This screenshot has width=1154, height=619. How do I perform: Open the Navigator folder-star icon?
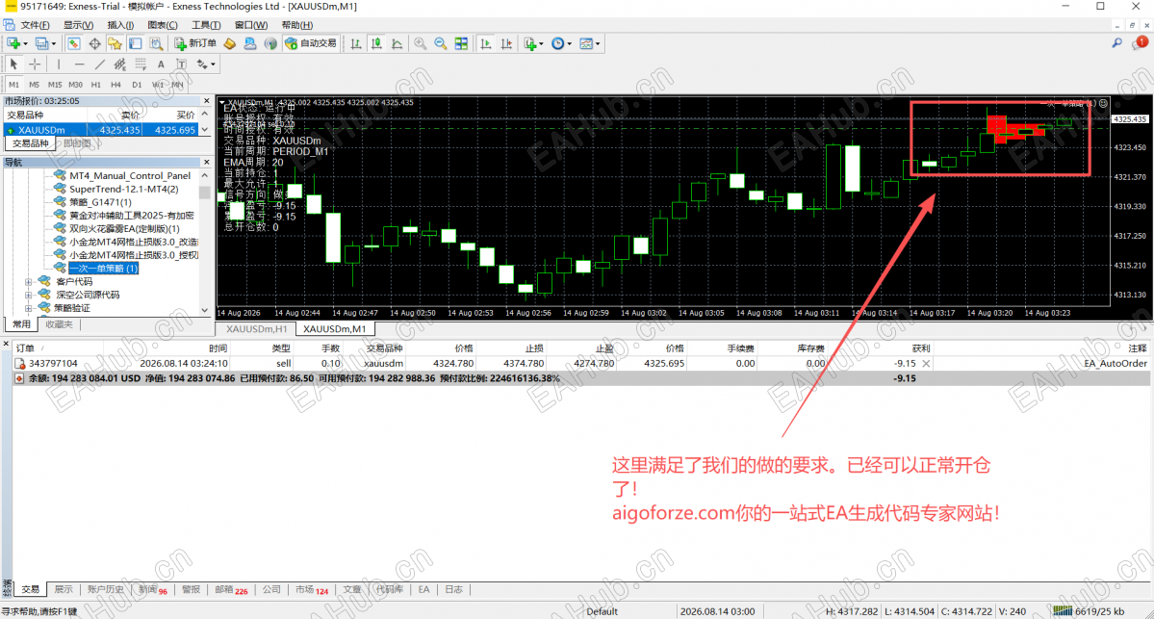[115, 43]
